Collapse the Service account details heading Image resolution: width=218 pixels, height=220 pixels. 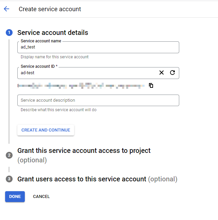[x=53, y=33]
